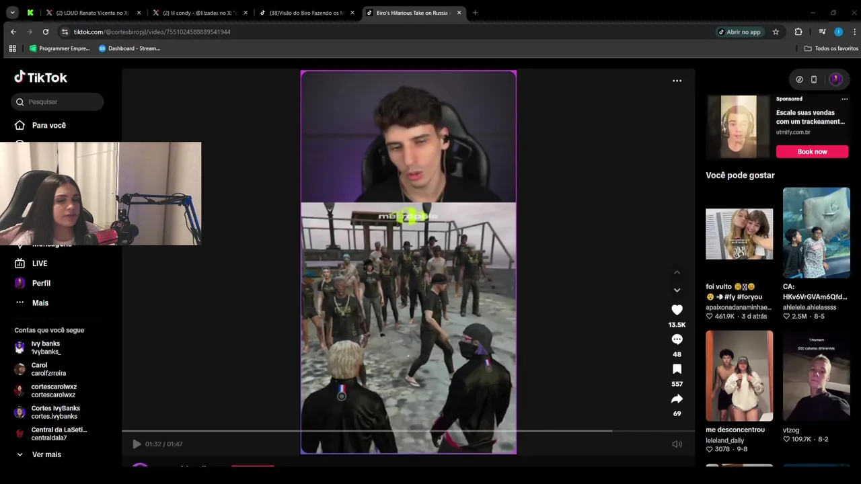Open the sponsored ad thumbnail
This screenshot has width=861, height=484.
pyautogui.click(x=739, y=126)
